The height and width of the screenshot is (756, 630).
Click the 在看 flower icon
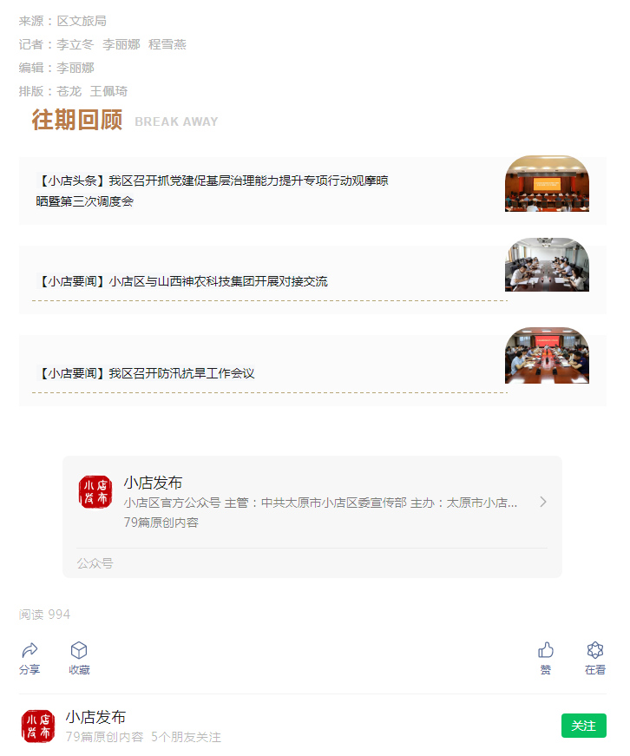594,650
